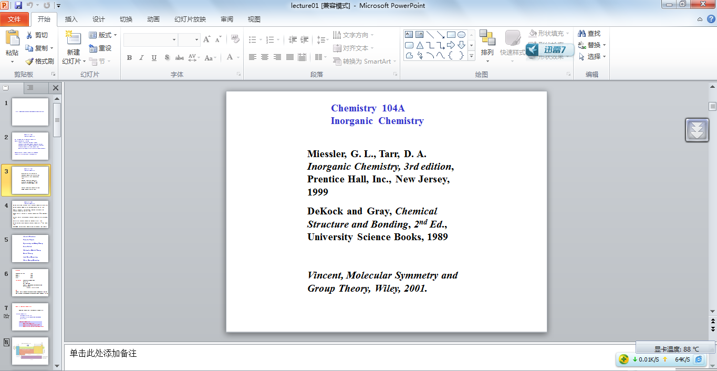Toggle Italic formatting
The height and width of the screenshot is (371, 717).
141,58
